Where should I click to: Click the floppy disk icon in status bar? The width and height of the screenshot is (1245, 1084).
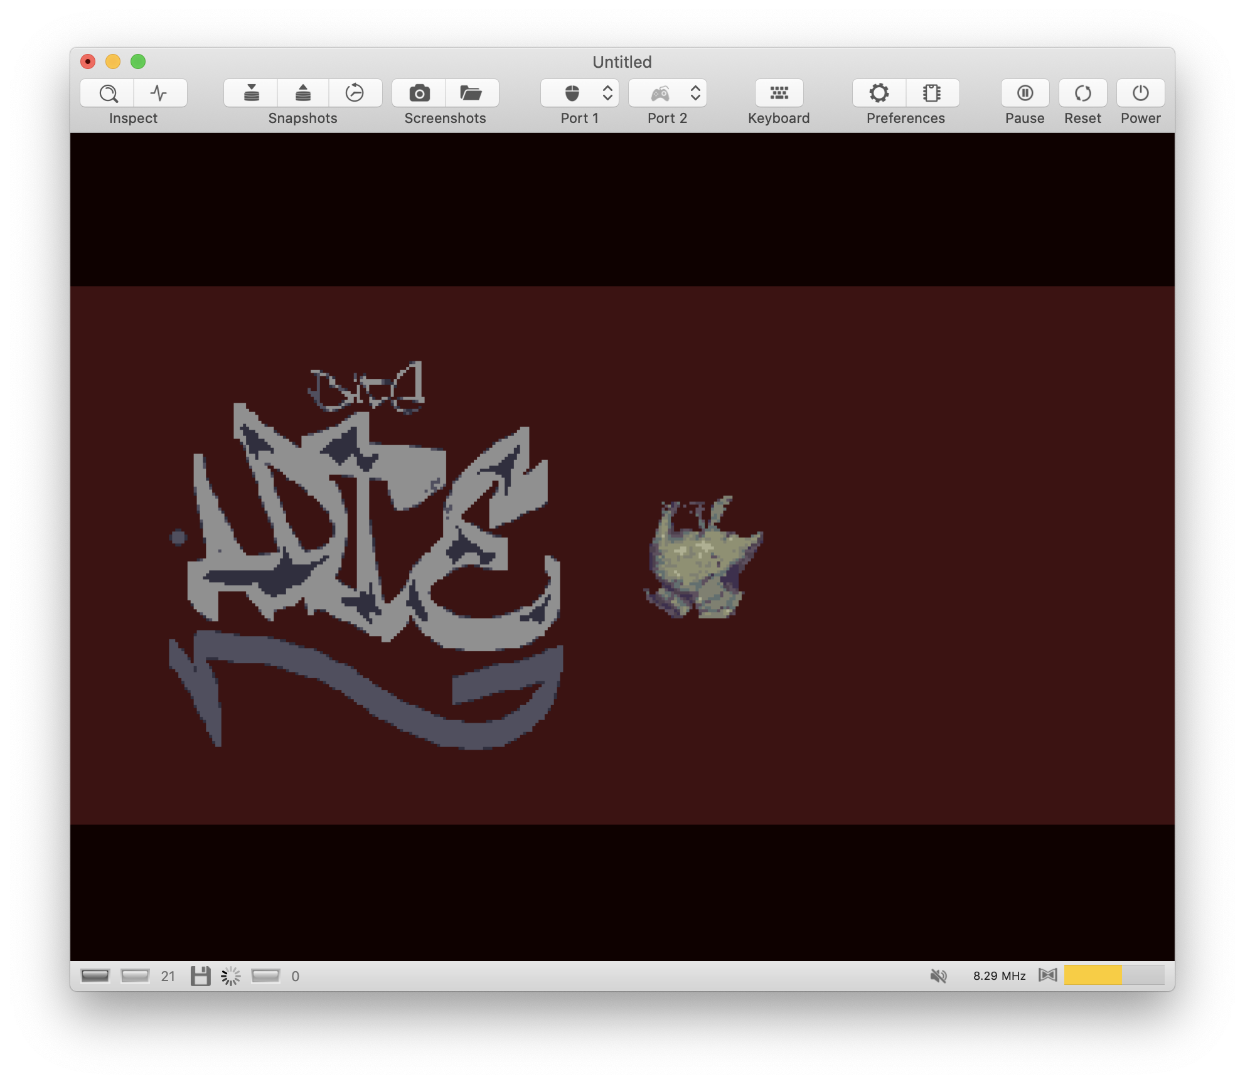[x=201, y=975]
